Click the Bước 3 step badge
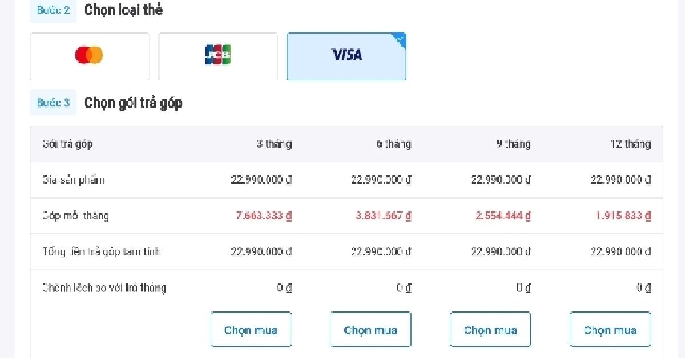 pos(53,103)
